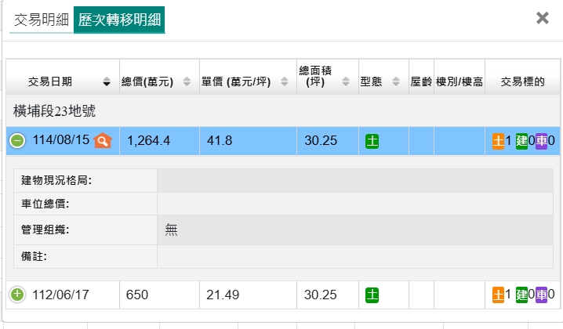563x329 pixels.
Task: Click the orange house search icon beside 114/08/15
Action: point(103,141)
